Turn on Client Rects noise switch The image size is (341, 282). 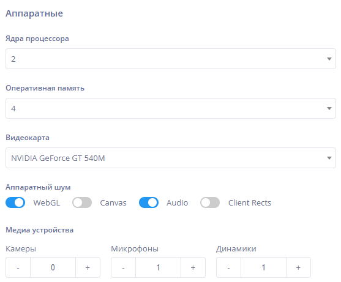[x=210, y=202]
